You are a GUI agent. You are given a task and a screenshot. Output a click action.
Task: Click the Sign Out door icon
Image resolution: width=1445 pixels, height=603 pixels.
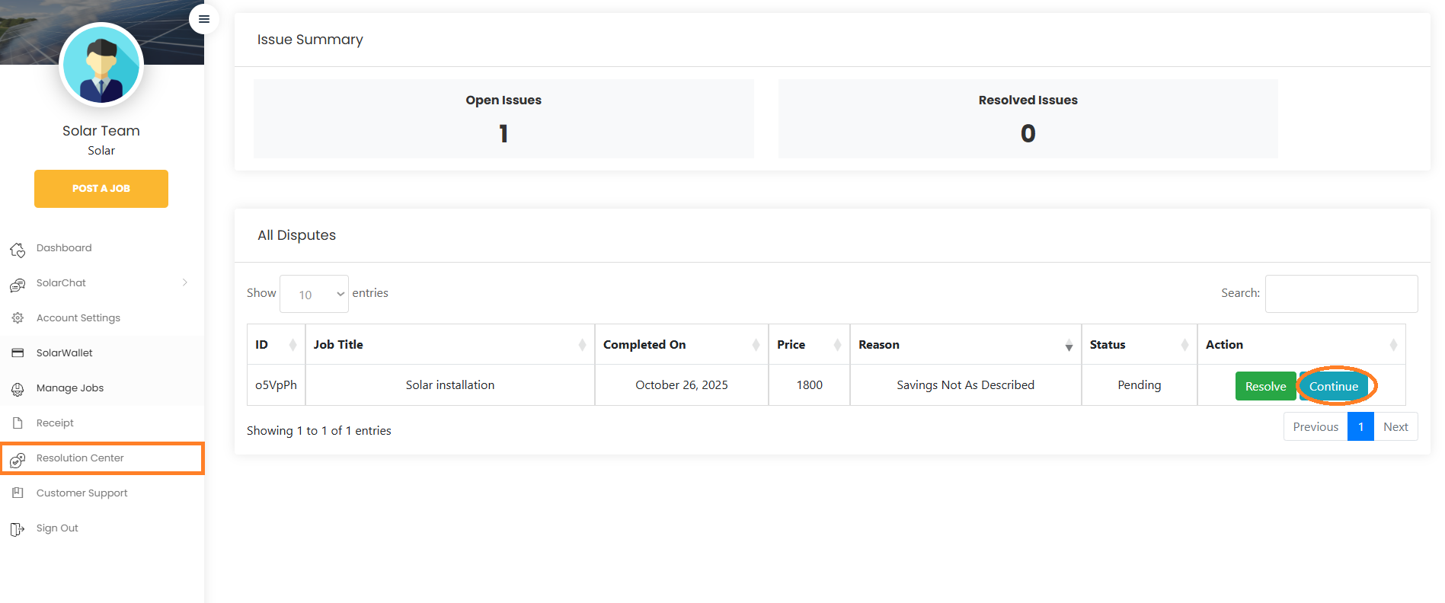[x=18, y=529]
